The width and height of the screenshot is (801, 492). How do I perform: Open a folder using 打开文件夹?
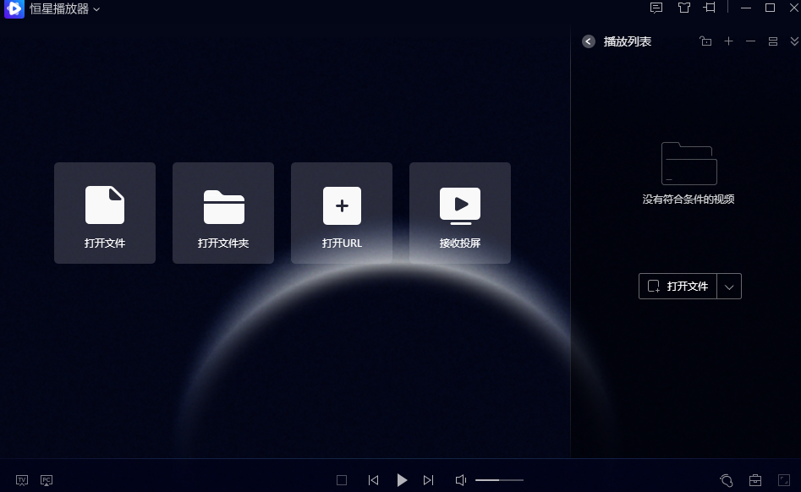[222, 213]
